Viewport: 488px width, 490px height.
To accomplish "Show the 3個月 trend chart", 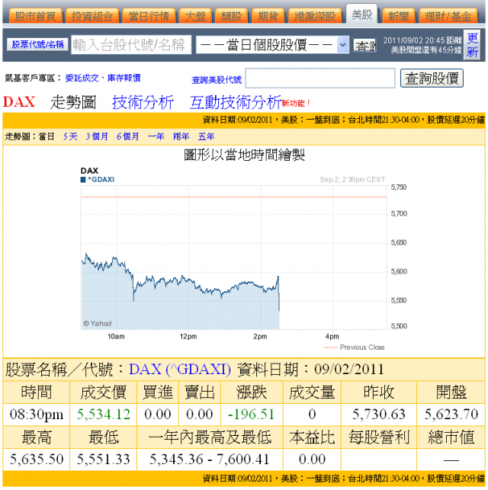I will [x=97, y=136].
